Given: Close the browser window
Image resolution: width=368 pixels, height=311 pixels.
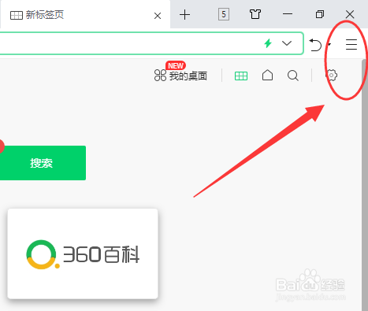Looking at the screenshot, I should [350, 14].
